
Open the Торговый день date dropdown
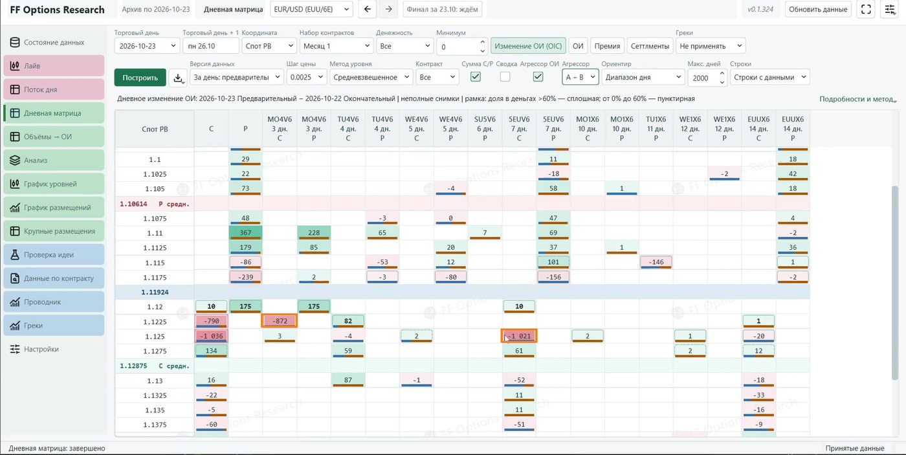[x=147, y=46]
